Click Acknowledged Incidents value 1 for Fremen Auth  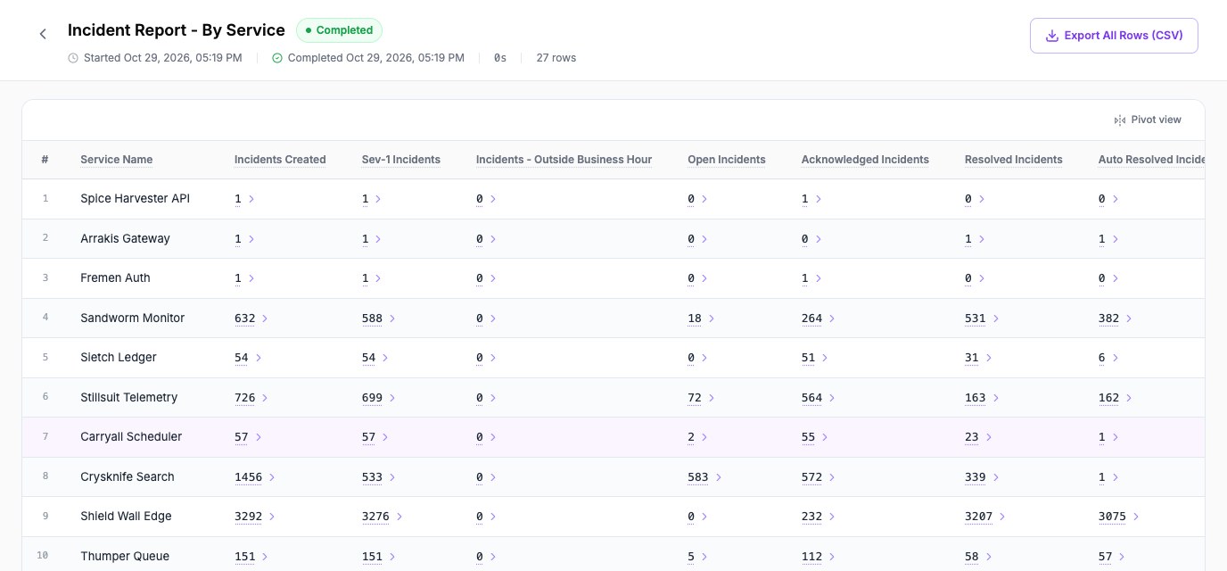tap(805, 278)
